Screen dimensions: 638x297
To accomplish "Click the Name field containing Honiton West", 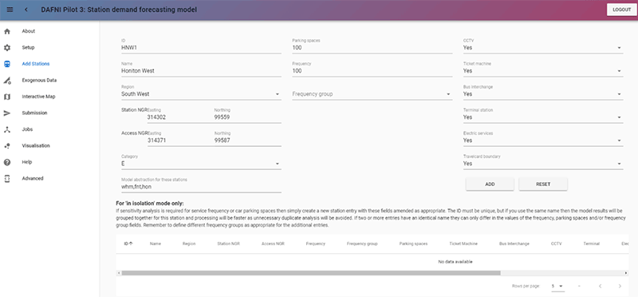I will pos(201,69).
